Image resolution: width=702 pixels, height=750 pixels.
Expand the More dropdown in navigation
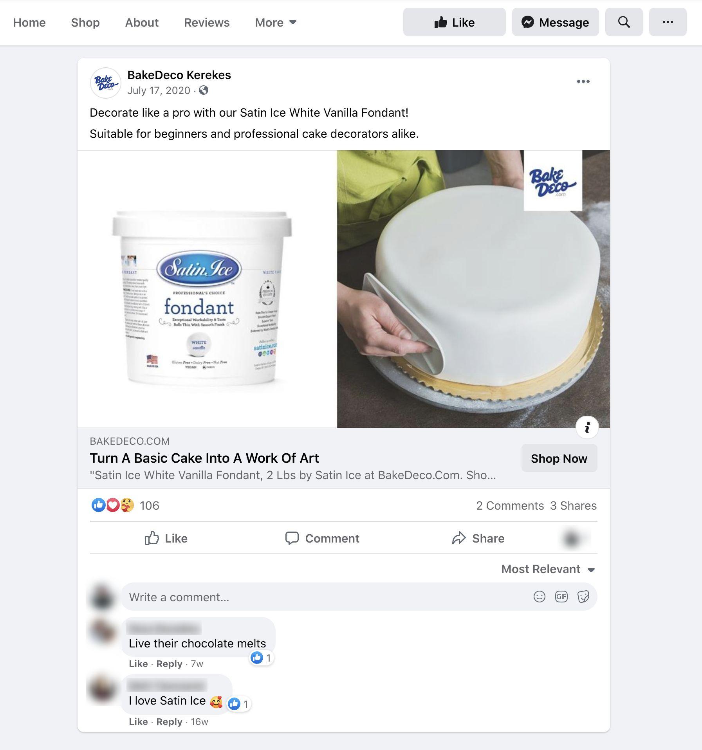(x=276, y=22)
